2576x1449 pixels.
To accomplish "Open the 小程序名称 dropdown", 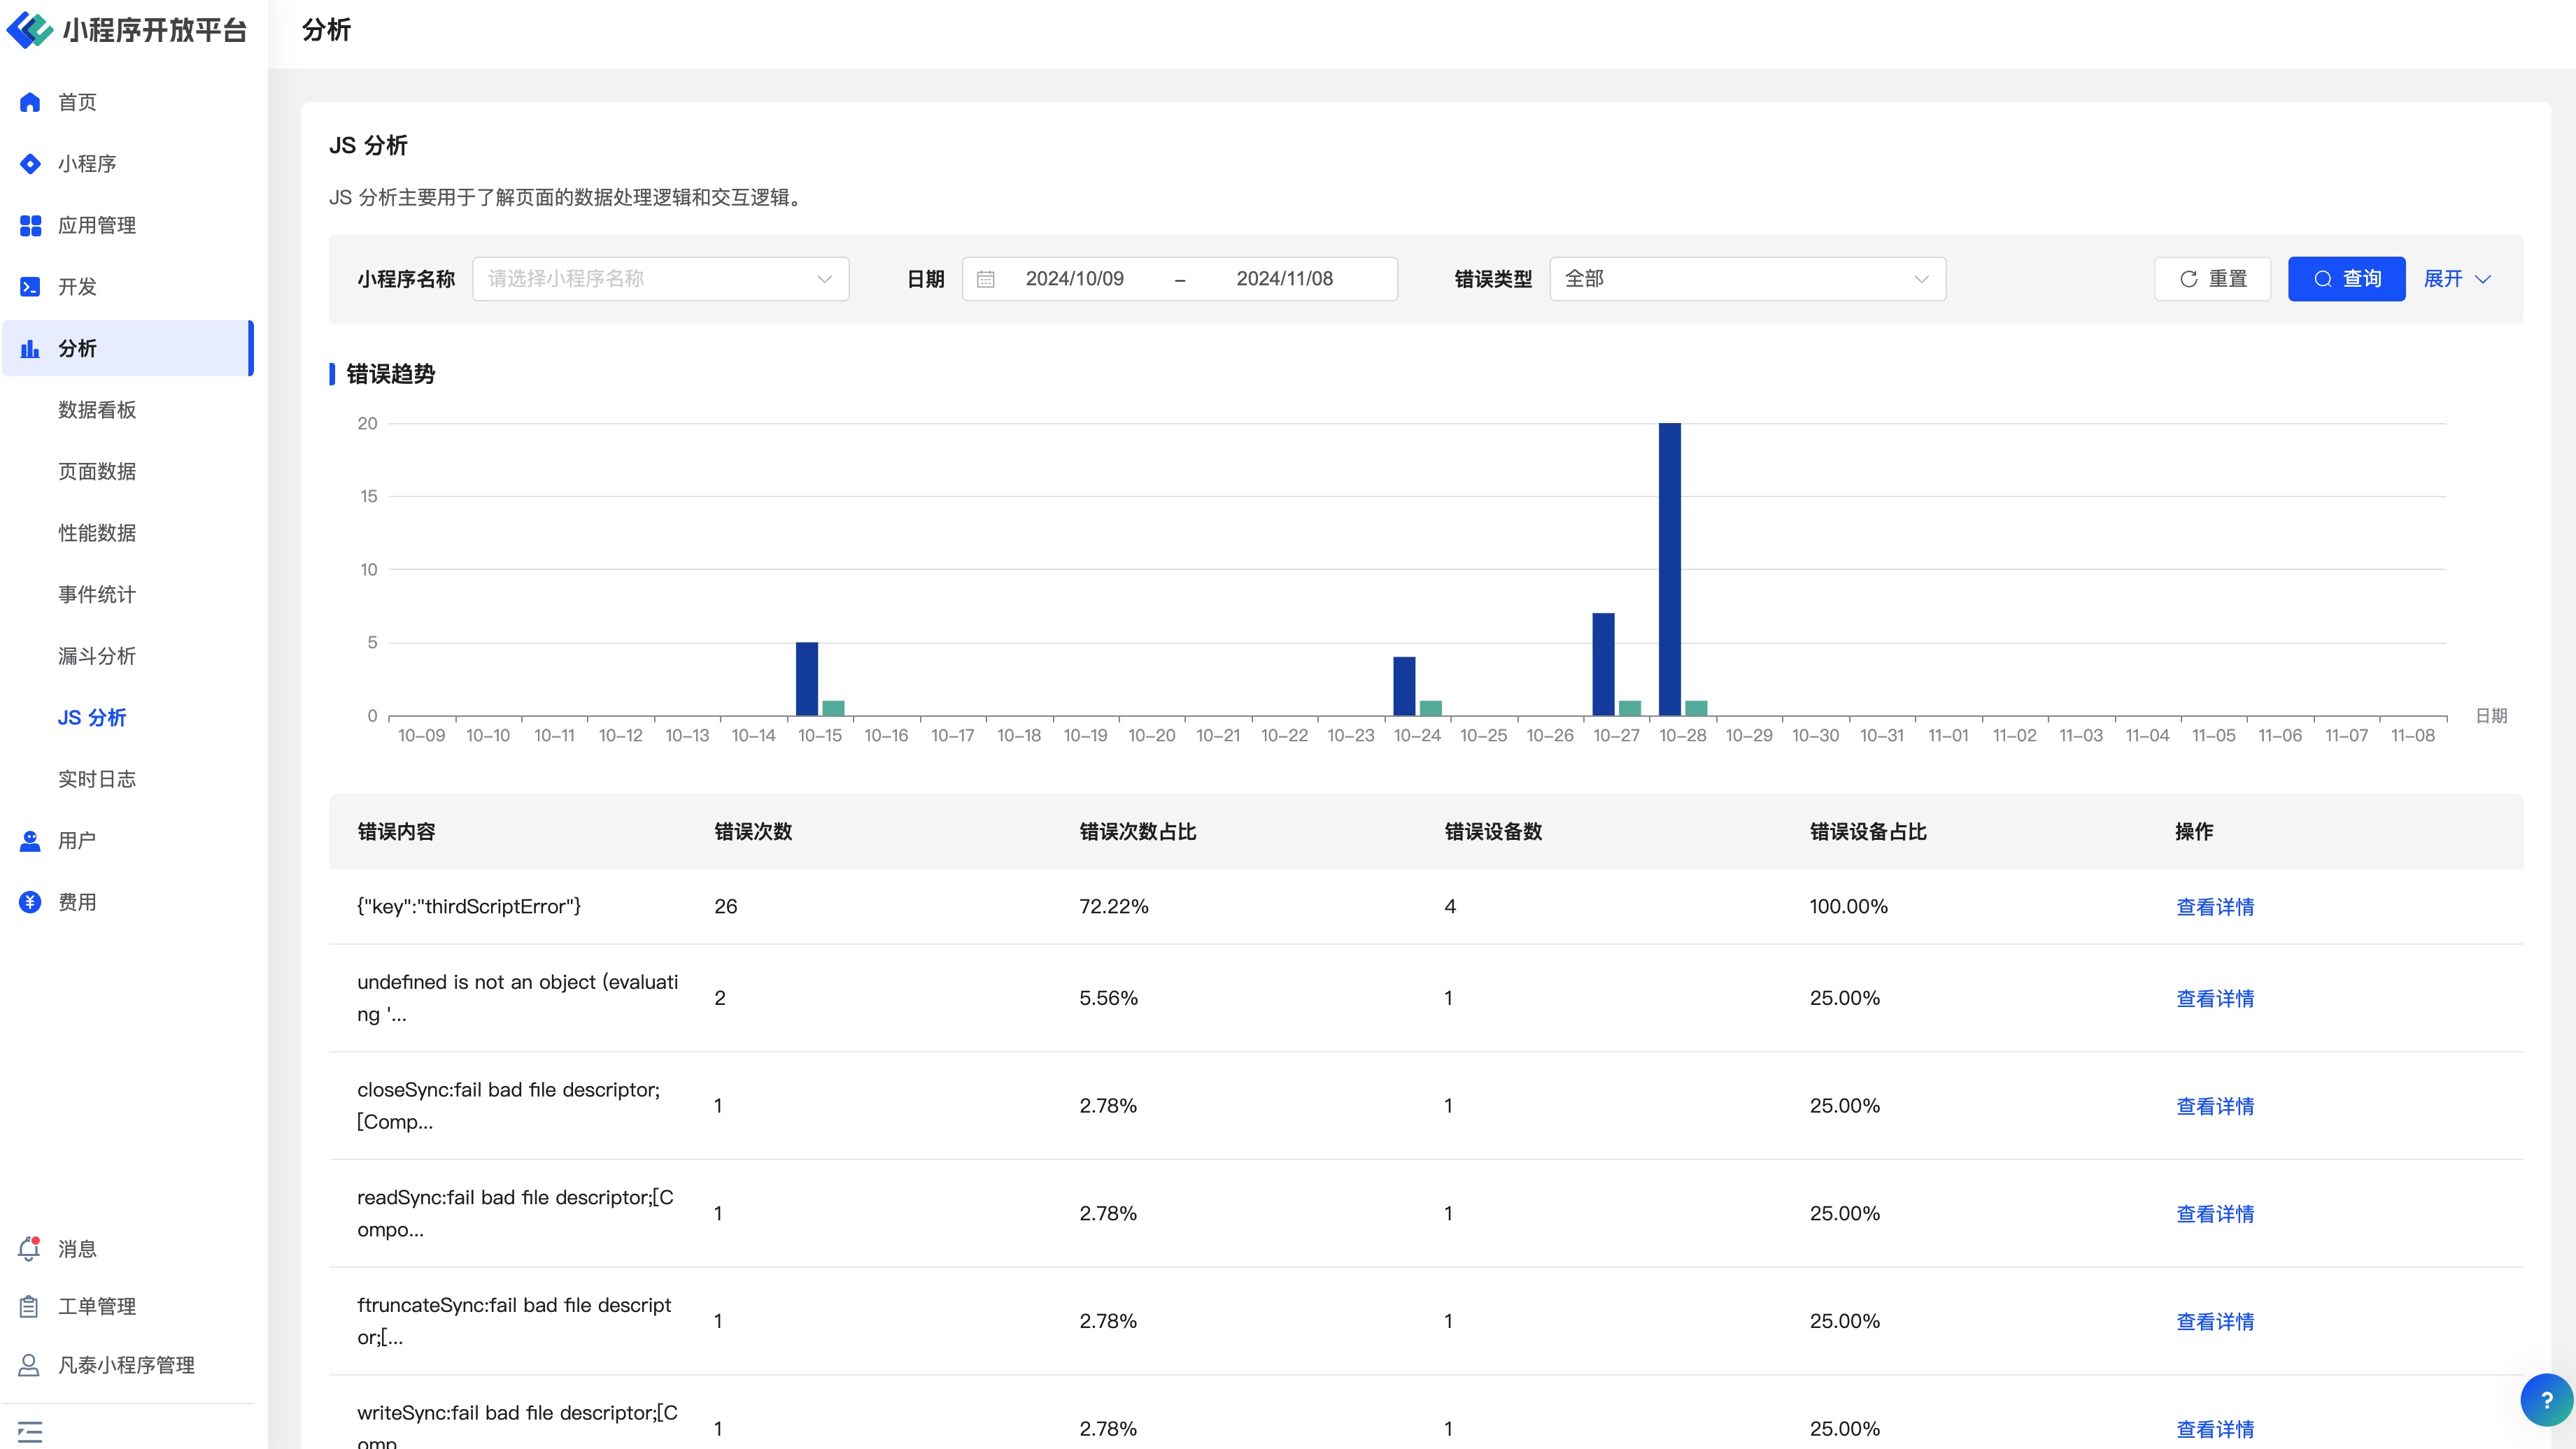I will [660, 279].
